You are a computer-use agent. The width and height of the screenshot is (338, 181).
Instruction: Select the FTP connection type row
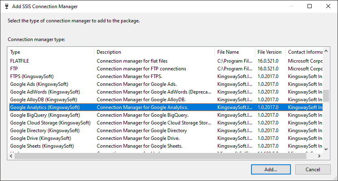coord(166,69)
